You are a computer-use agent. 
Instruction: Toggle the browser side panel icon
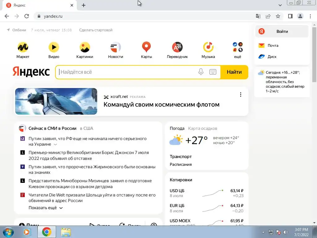[290, 16]
